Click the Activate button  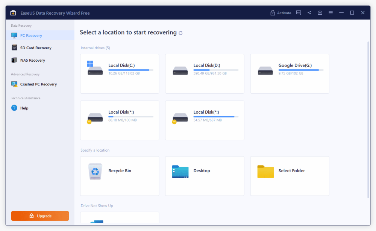pyautogui.click(x=280, y=13)
